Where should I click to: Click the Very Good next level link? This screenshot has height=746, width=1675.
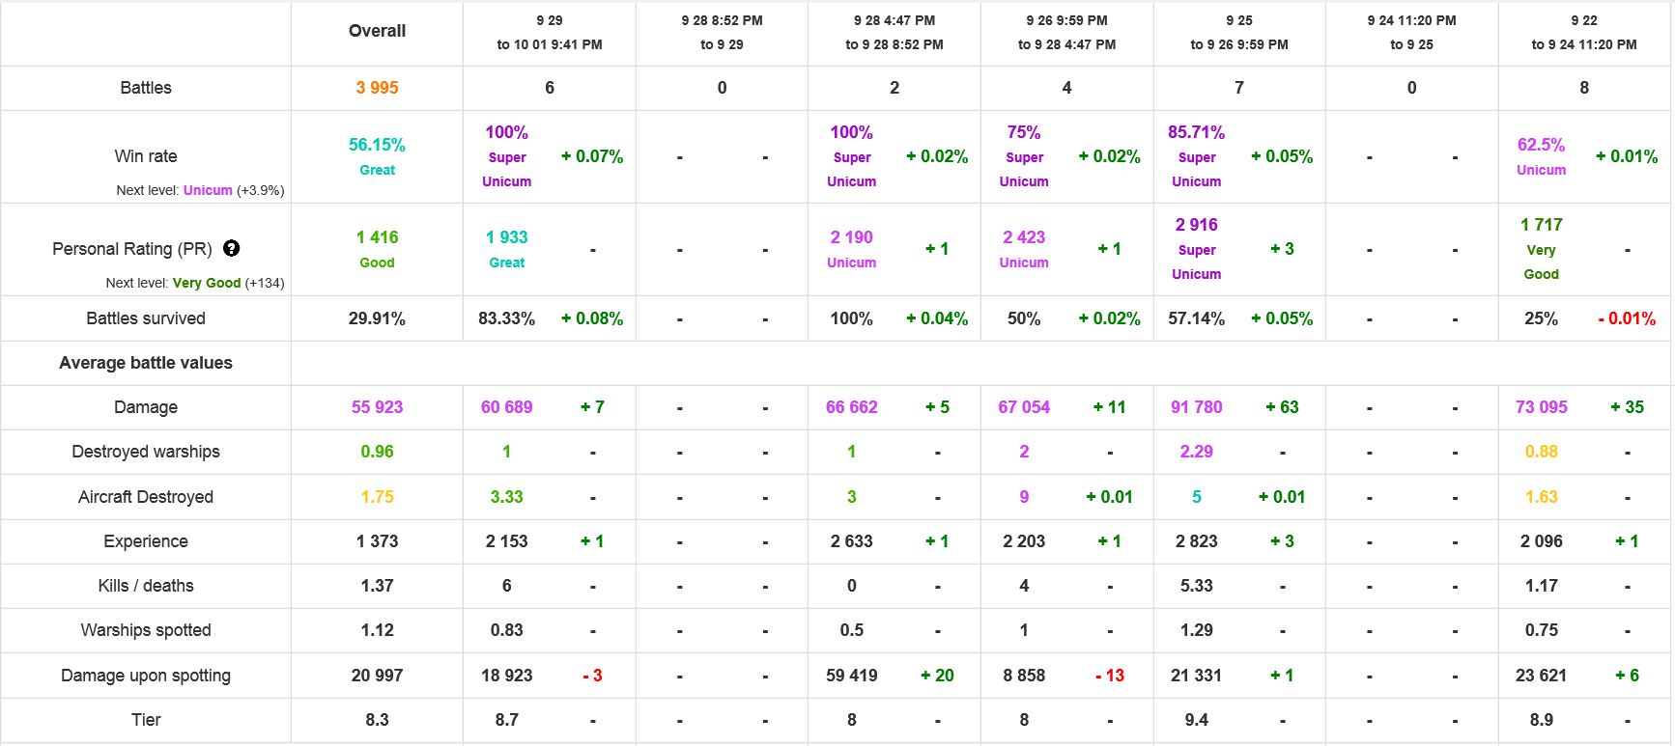pyautogui.click(x=207, y=283)
